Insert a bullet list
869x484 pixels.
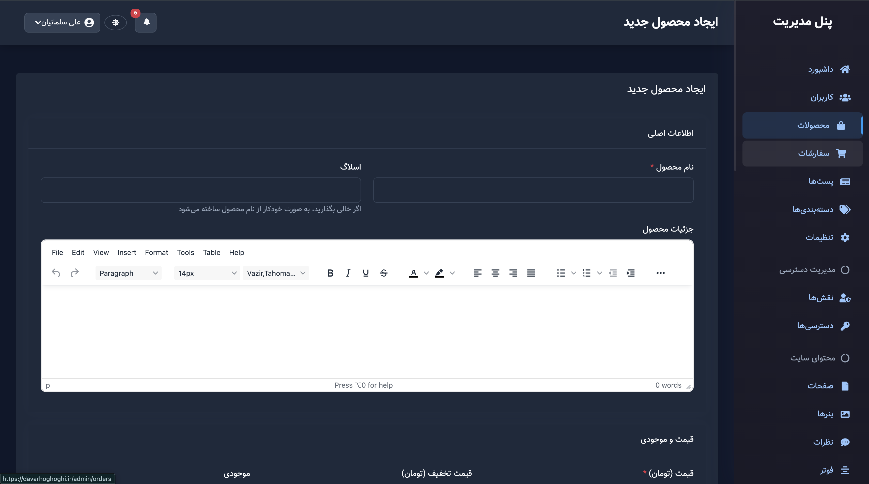561,273
